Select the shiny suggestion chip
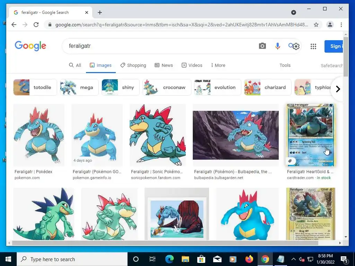 (120, 87)
